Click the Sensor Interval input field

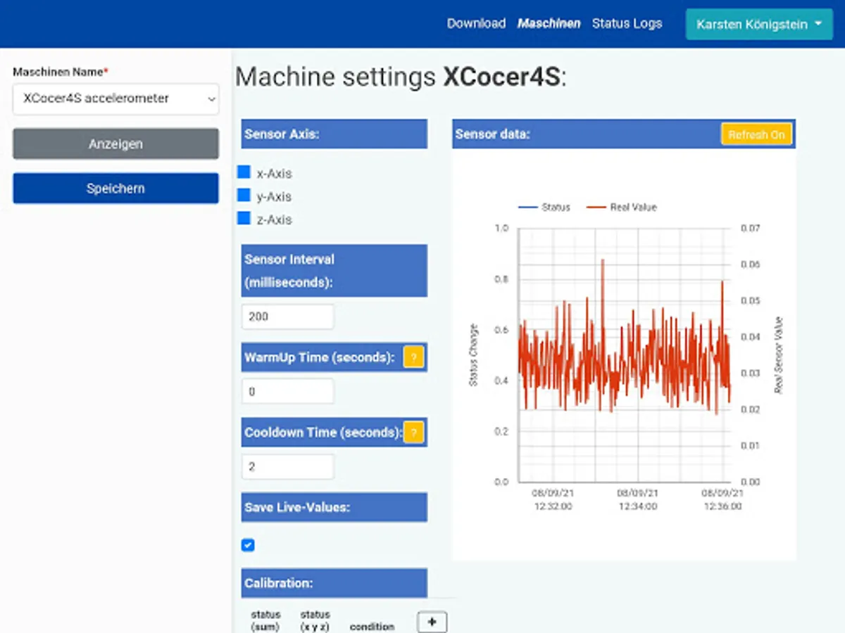287,316
